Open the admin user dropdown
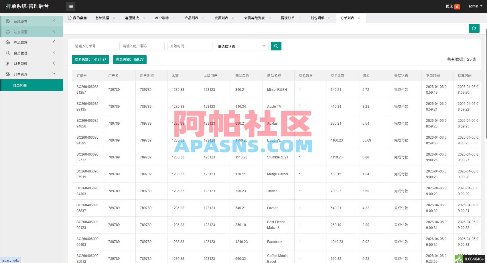This screenshot has width=487, height=263. pos(476,6)
